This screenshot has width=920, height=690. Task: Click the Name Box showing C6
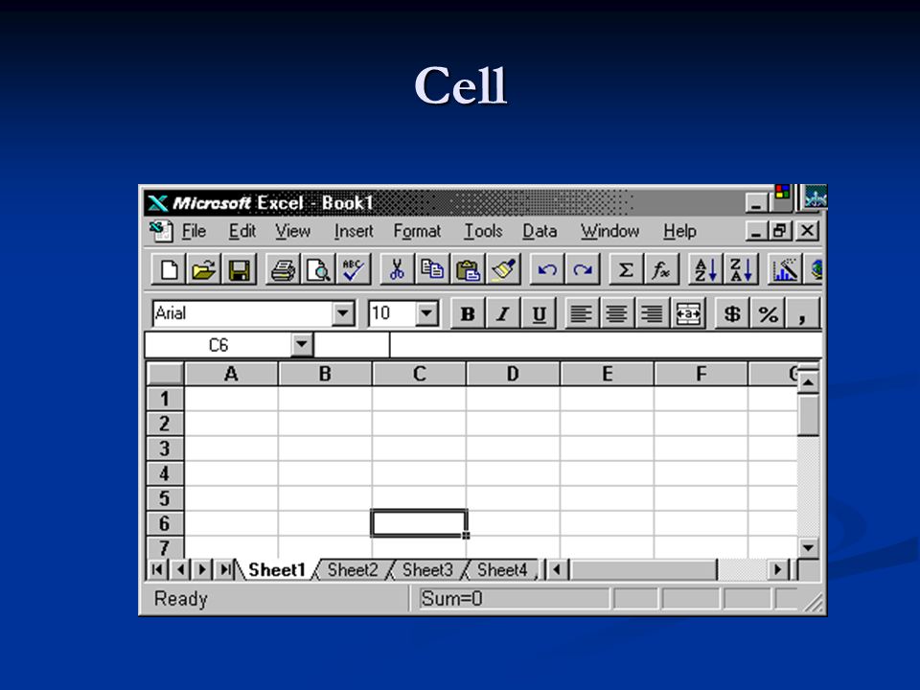point(218,344)
